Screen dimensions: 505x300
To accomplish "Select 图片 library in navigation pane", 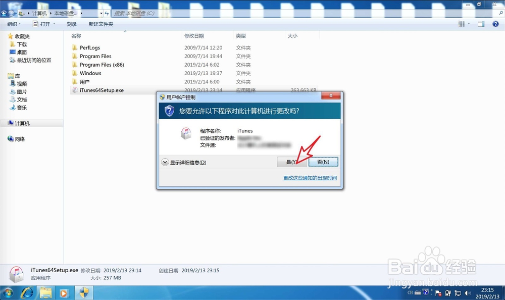I will 22,92.
